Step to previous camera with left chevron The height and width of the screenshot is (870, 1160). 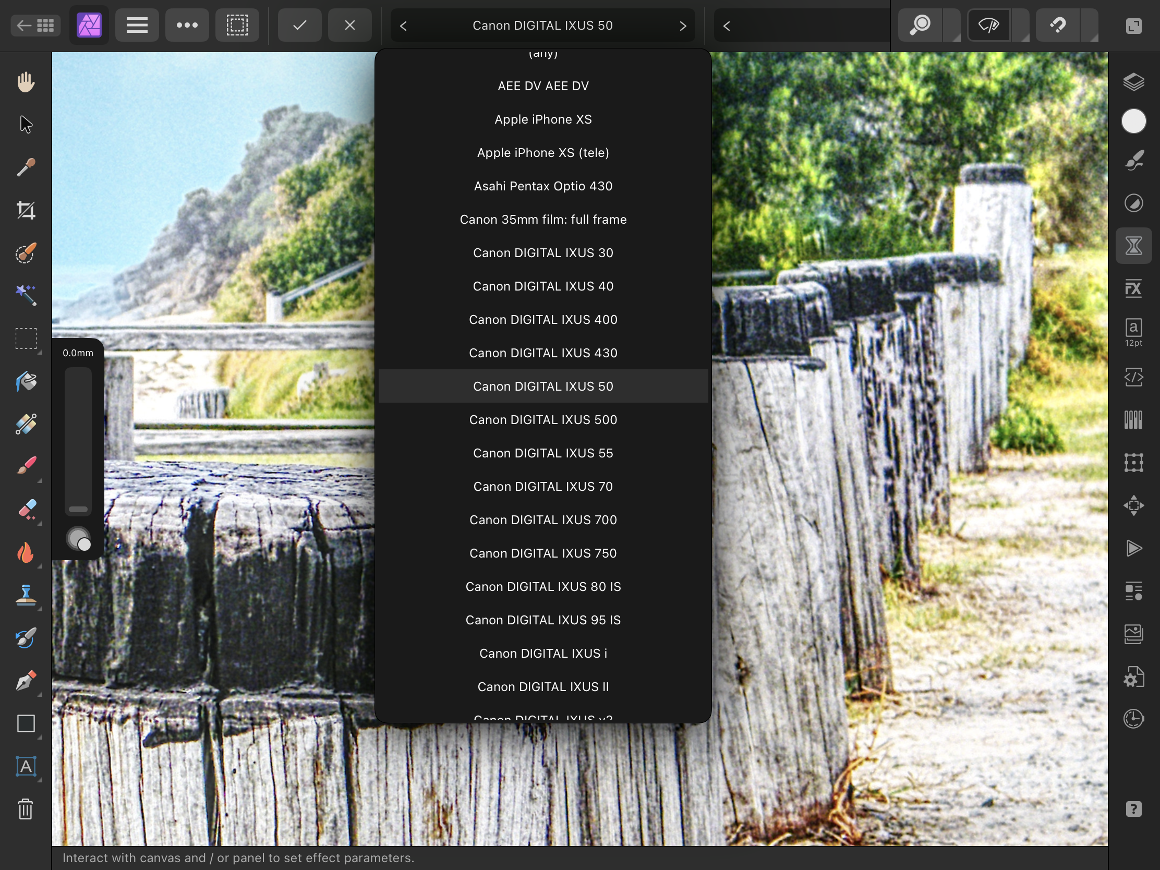(x=403, y=26)
